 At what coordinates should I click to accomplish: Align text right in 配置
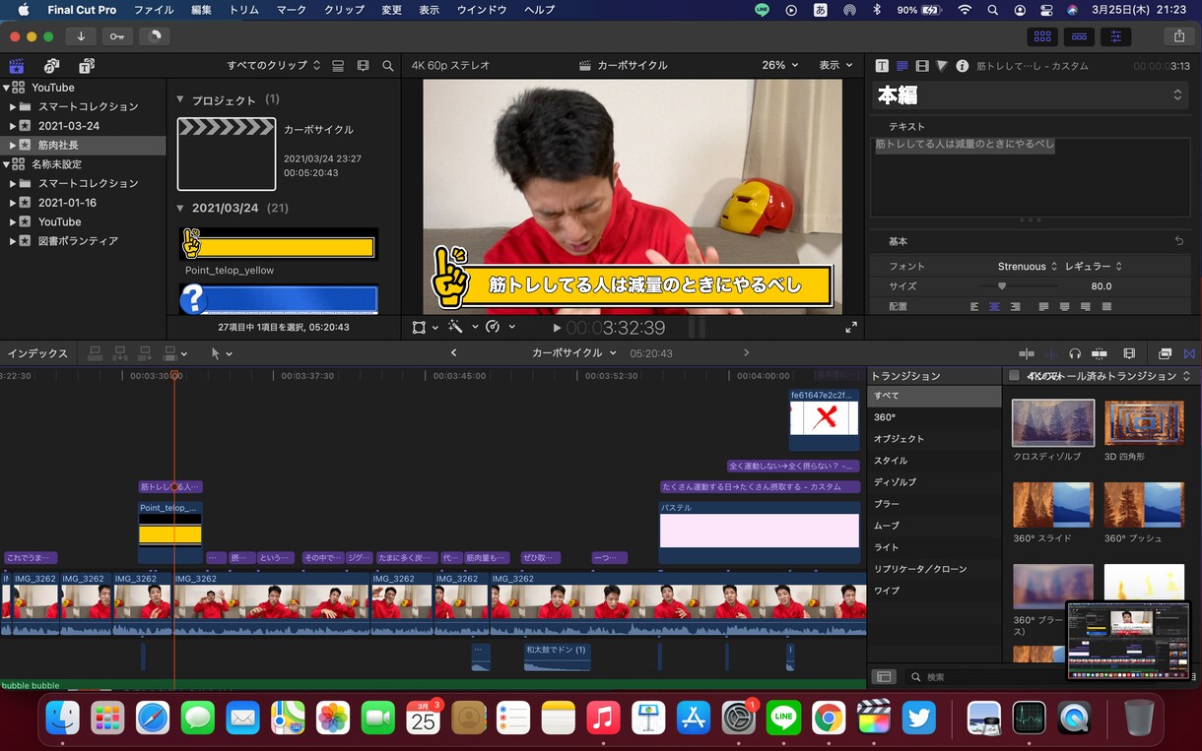click(1015, 307)
